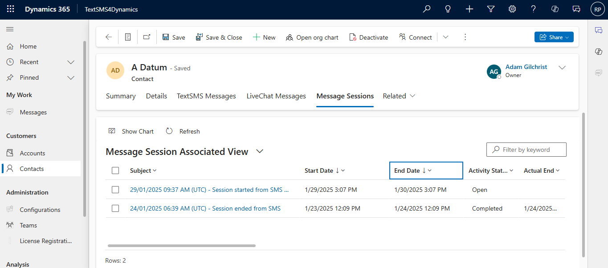
Task: Open the RP user account avatar
Action: pos(598,9)
